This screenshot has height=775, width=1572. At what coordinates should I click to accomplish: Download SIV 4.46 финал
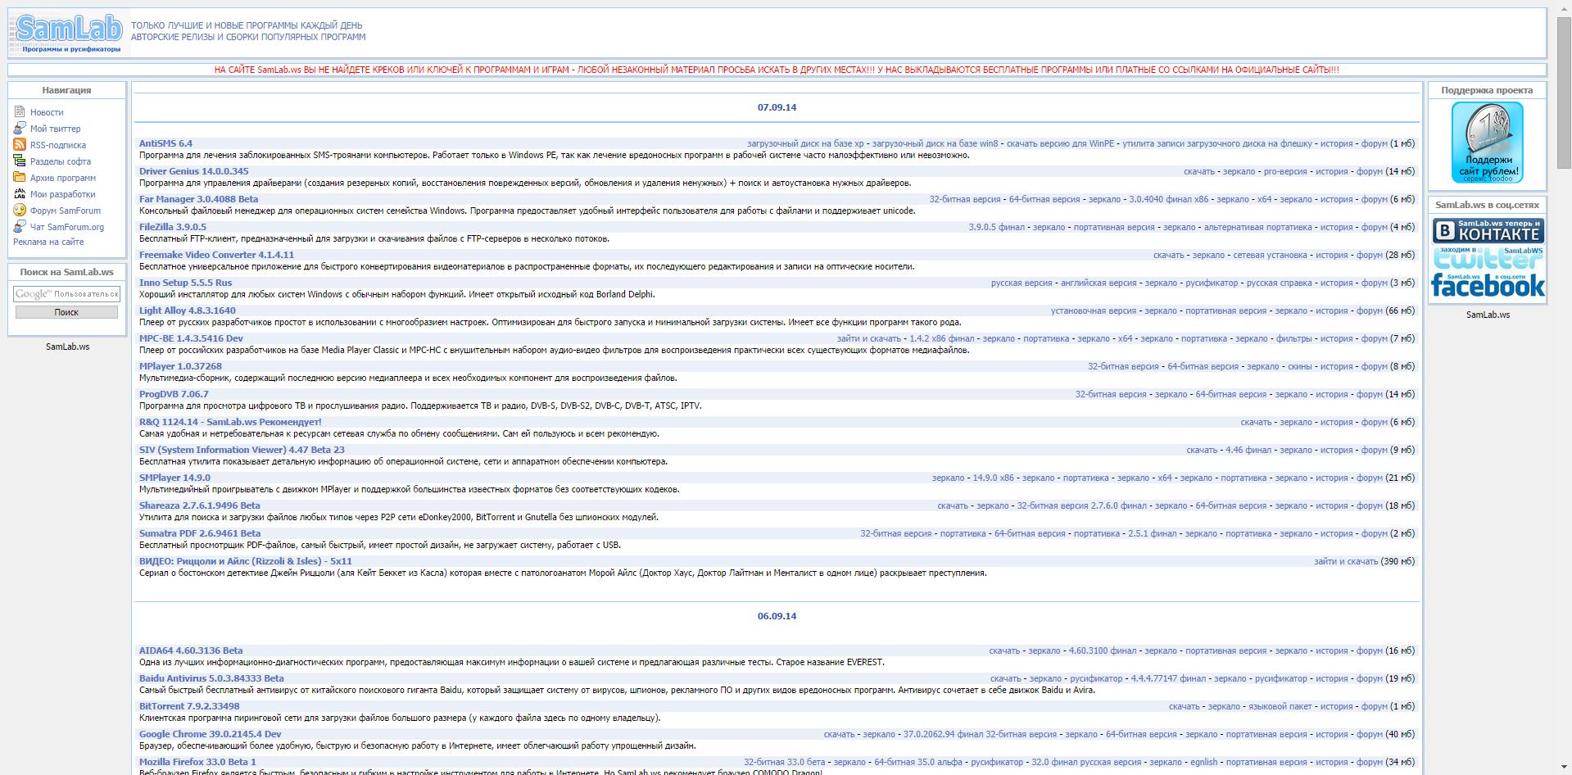pos(1248,450)
